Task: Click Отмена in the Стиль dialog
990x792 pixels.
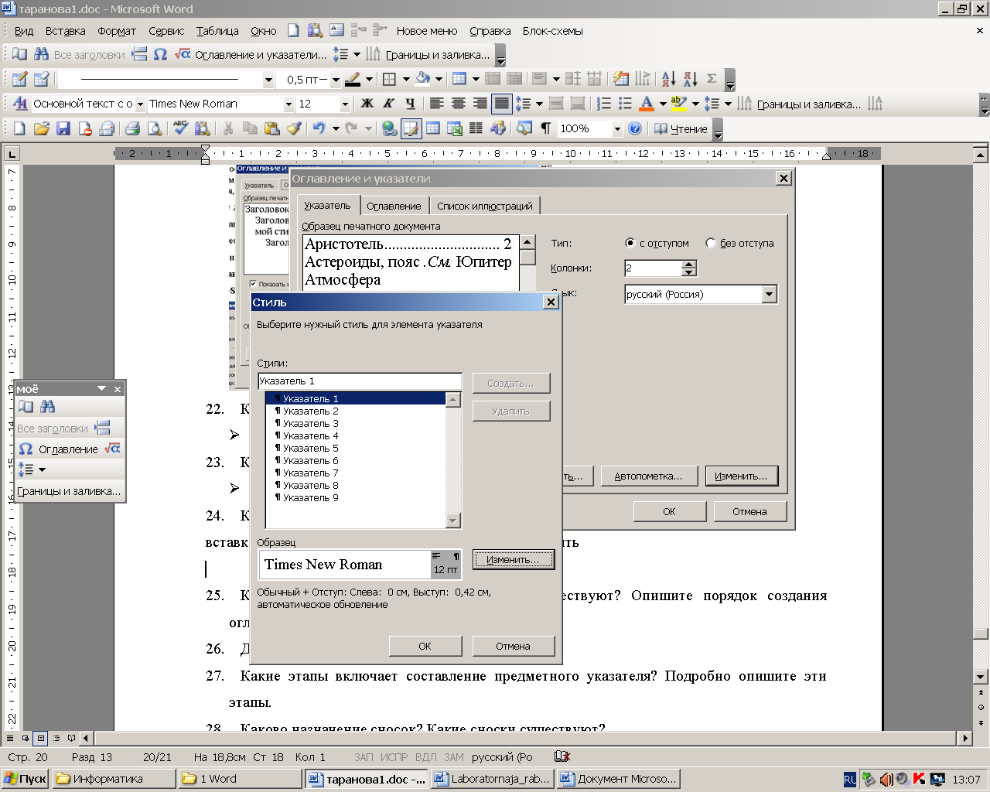Action: coord(513,646)
